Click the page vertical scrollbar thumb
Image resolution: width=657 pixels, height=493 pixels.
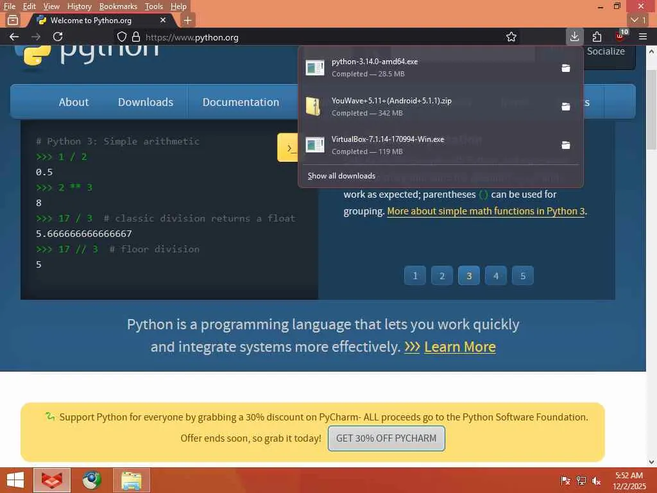pyautogui.click(x=651, y=109)
